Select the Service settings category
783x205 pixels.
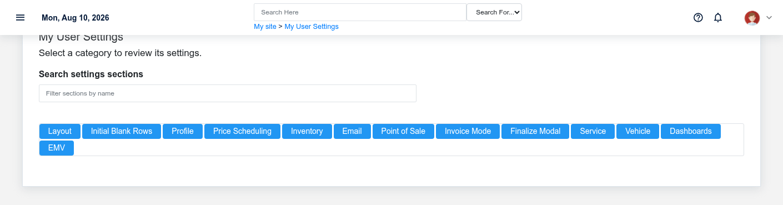593,131
